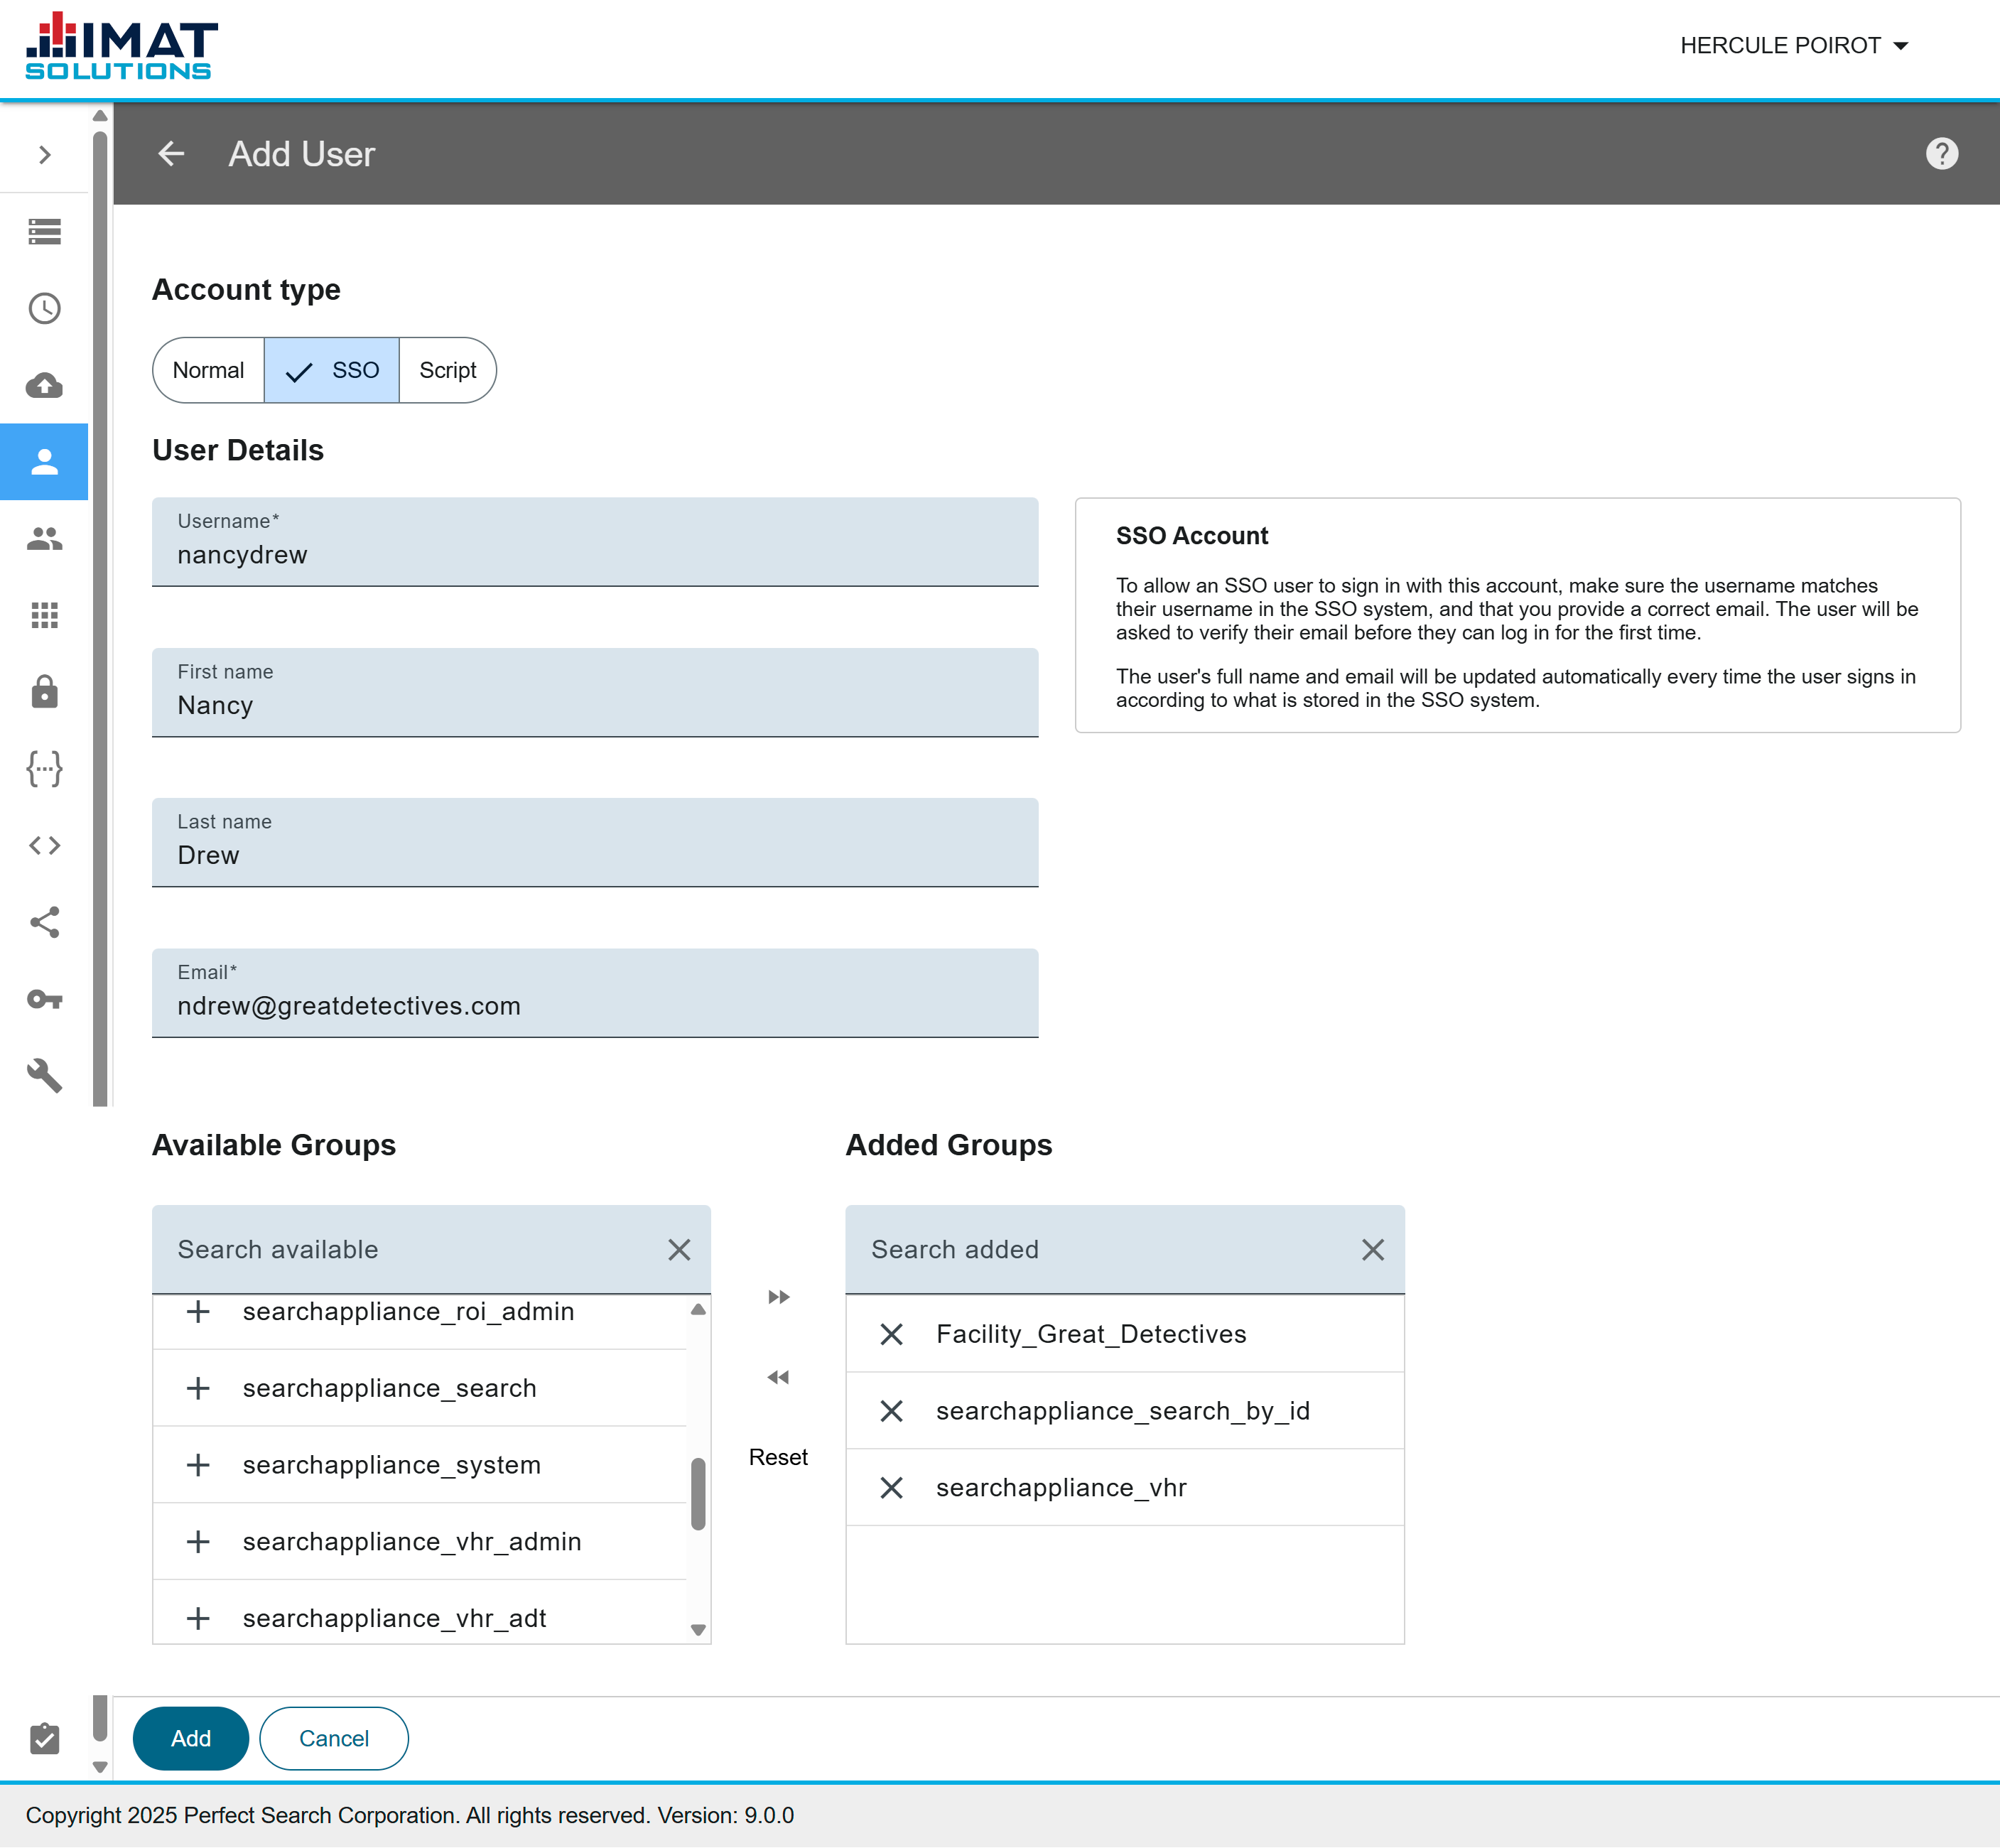Image resolution: width=2000 pixels, height=1848 pixels.
Task: Open the cloud upload icon in sidebar
Action: 44,385
